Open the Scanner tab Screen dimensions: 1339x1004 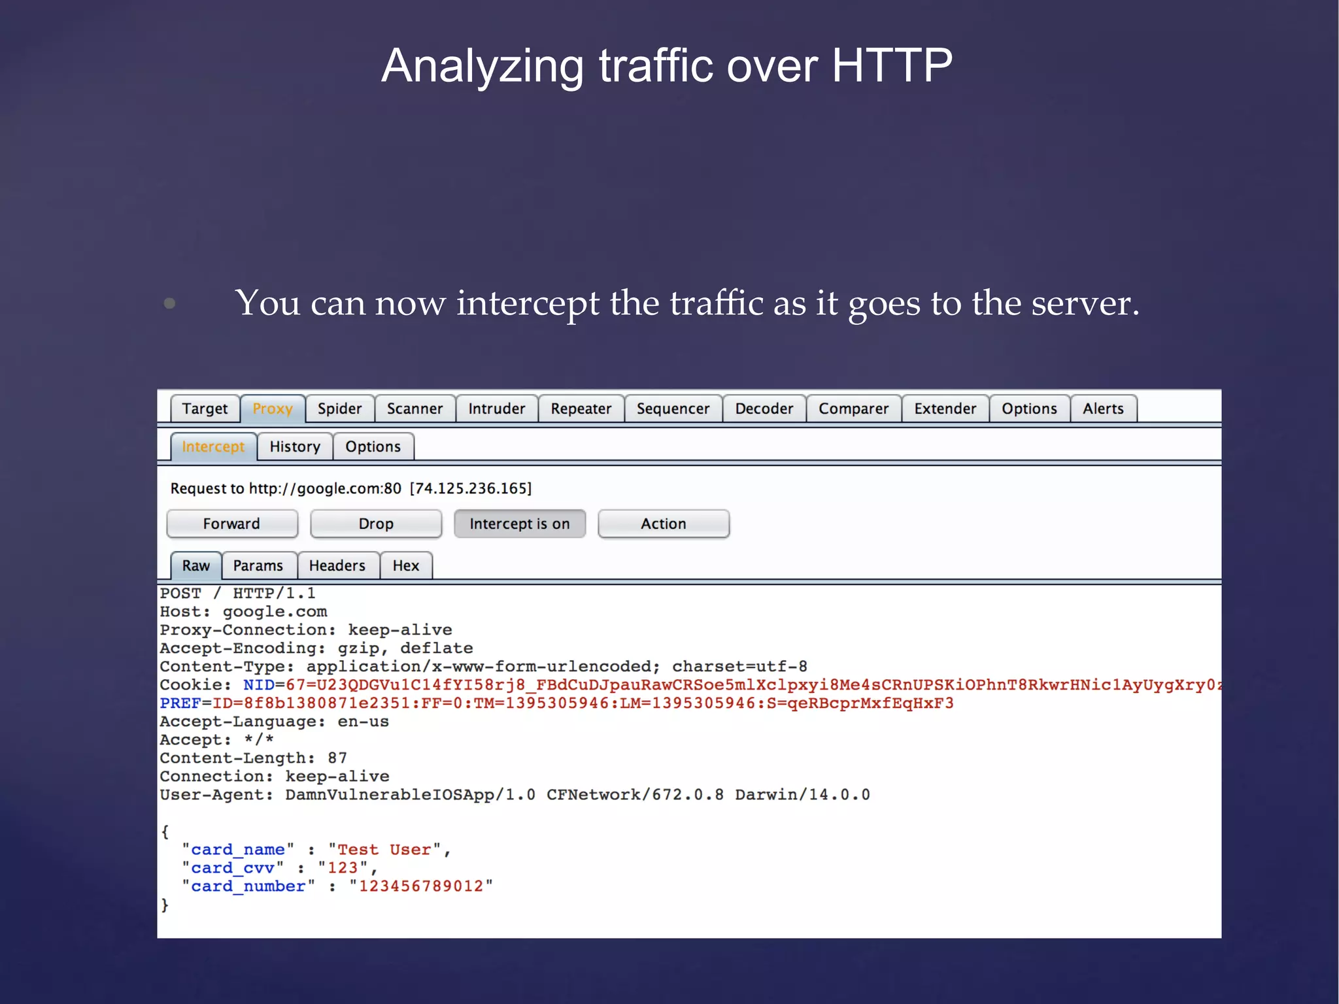pyautogui.click(x=415, y=409)
